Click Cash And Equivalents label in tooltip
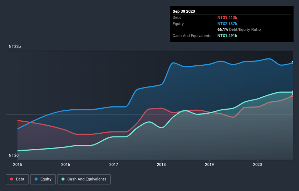299x191 pixels. (x=192, y=36)
